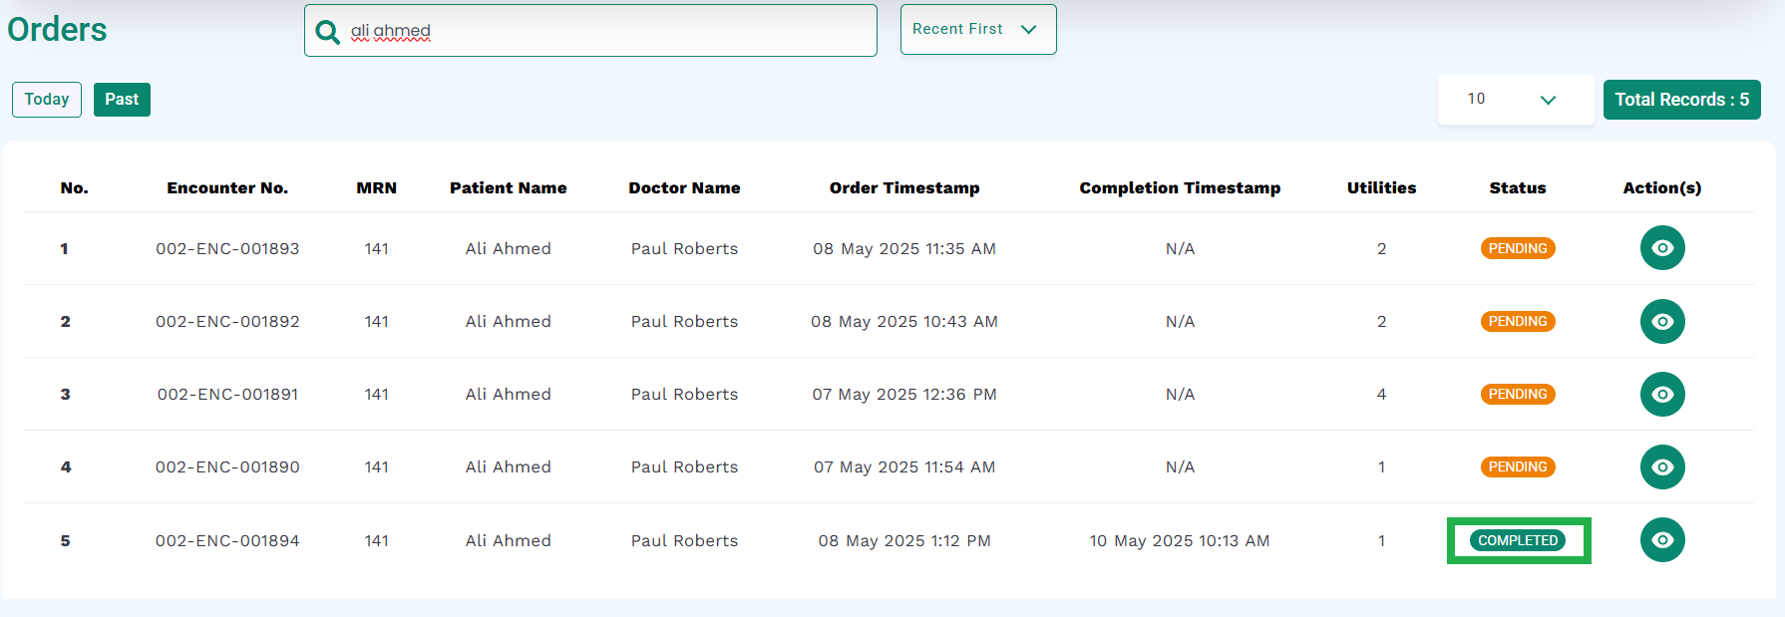Click the Orders page heading

[57, 30]
